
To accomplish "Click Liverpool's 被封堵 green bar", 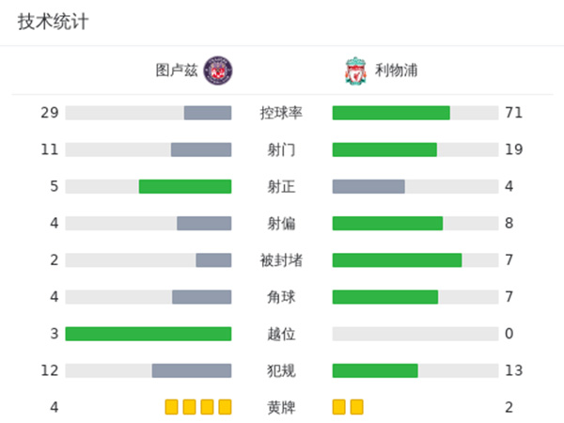I will [397, 259].
